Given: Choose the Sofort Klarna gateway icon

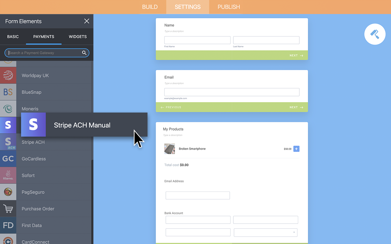Looking at the screenshot, I should coord(8,175).
